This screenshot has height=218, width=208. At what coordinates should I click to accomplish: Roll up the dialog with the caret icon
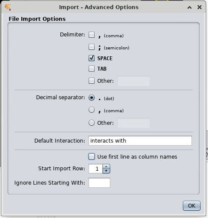click(189, 7)
